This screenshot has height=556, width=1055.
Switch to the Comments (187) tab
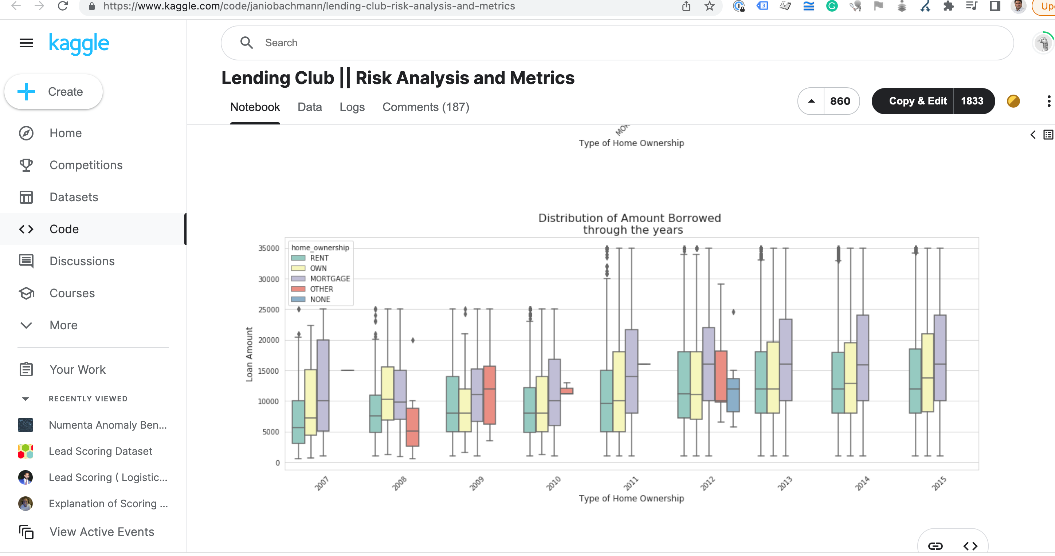425,107
